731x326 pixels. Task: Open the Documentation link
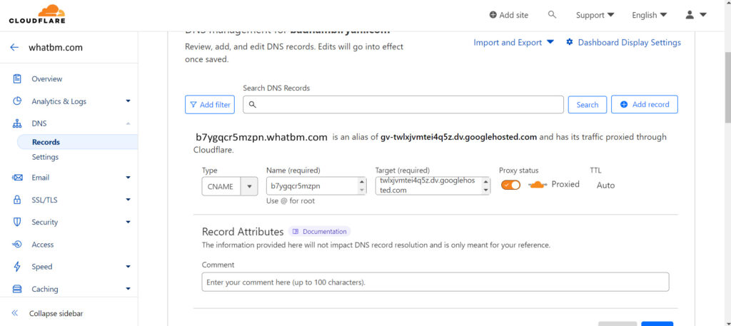tap(319, 231)
